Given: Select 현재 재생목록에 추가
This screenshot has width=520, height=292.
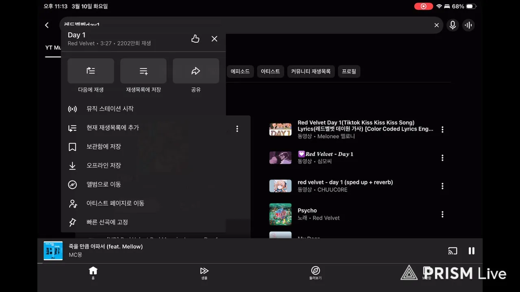Looking at the screenshot, I should click(x=143, y=128).
